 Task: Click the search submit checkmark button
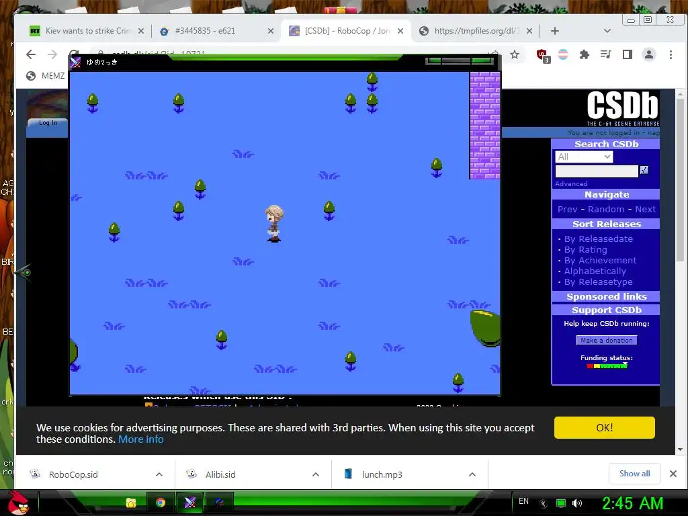644,170
